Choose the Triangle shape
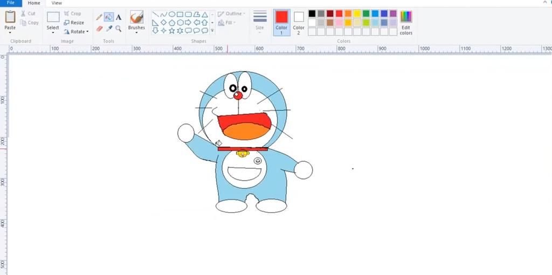 click(x=204, y=15)
